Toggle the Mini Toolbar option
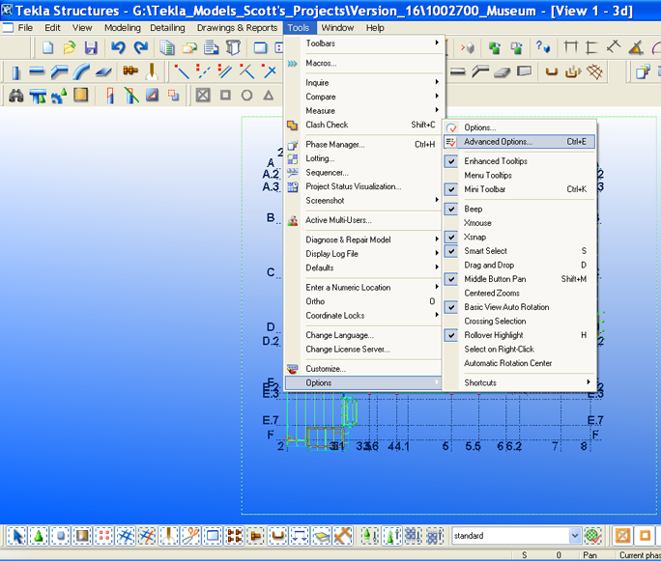 [x=520, y=189]
